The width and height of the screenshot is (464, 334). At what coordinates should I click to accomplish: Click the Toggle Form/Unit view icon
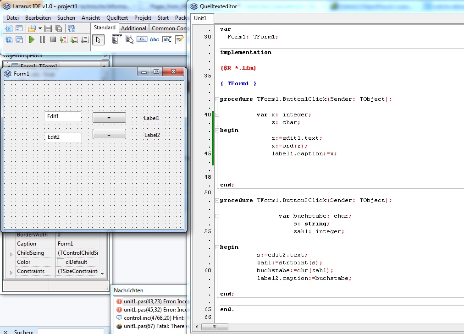(72, 28)
